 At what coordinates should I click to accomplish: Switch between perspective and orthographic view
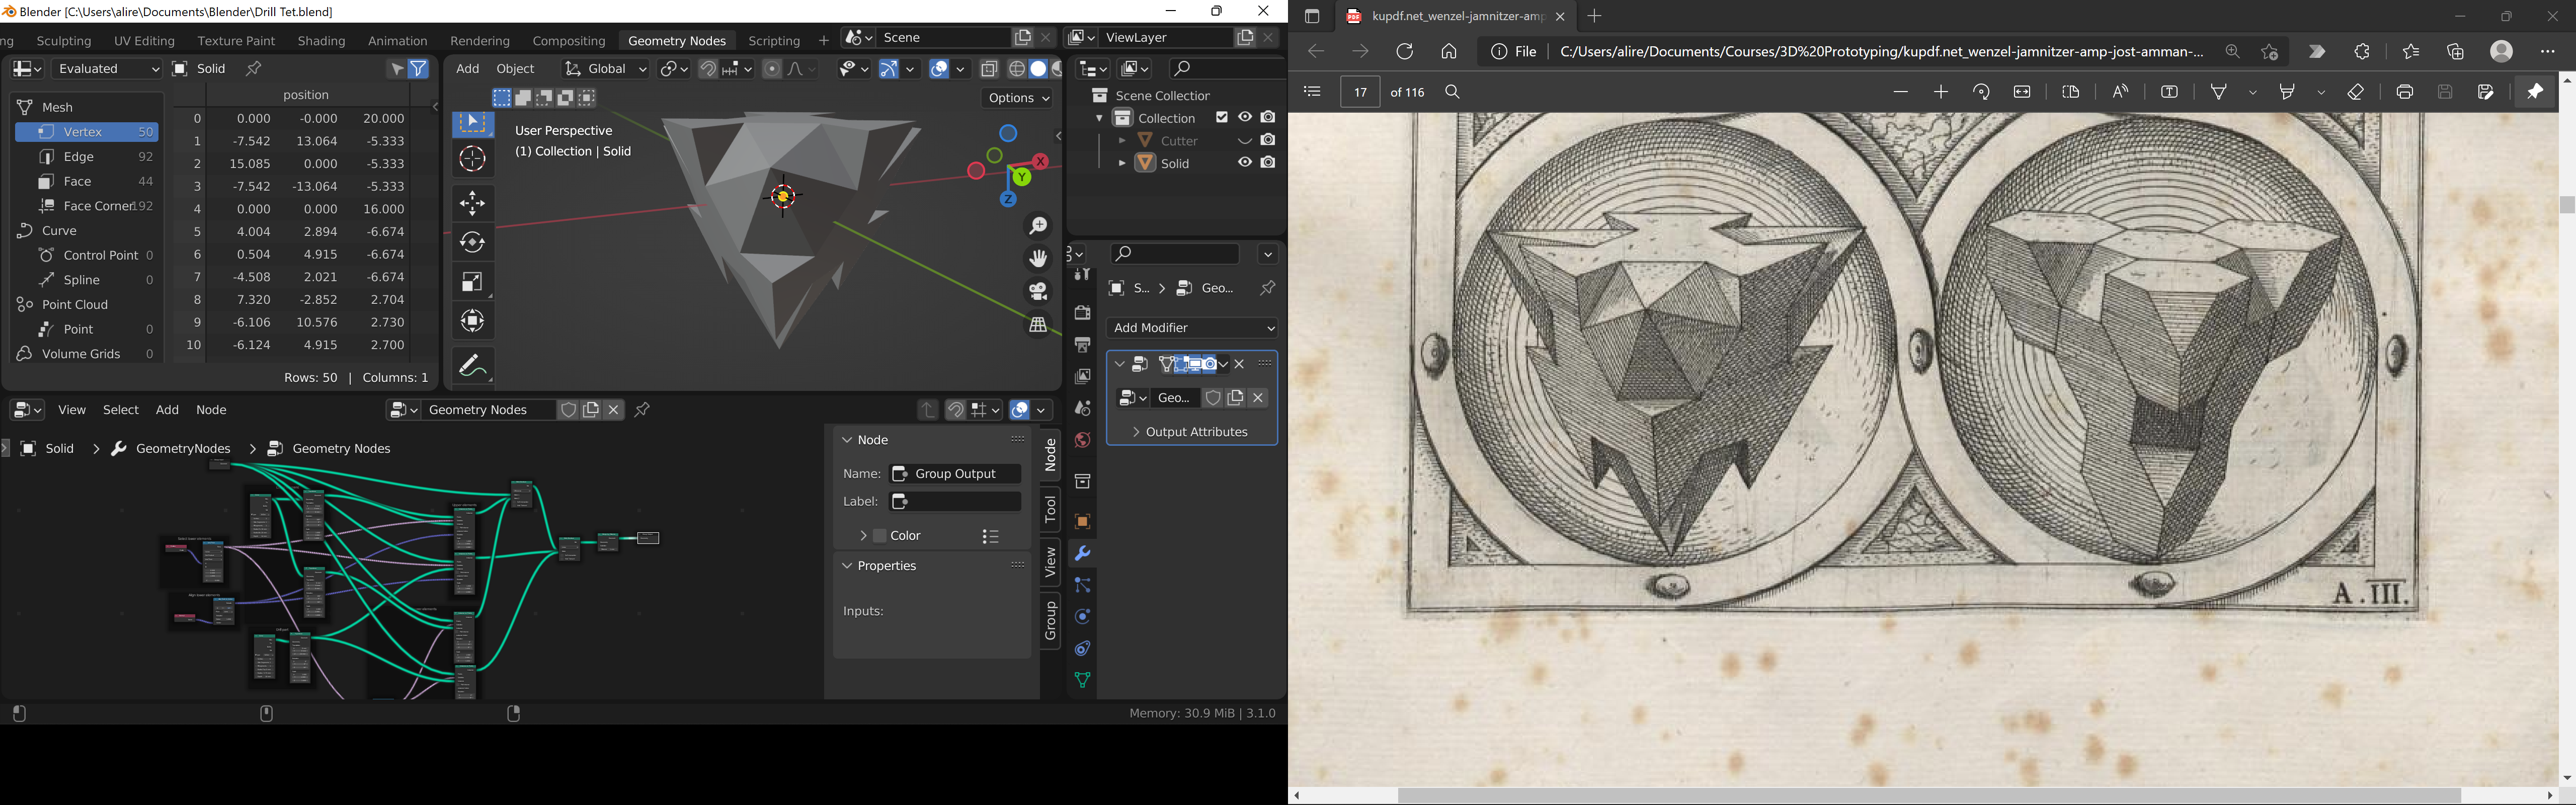(1038, 325)
